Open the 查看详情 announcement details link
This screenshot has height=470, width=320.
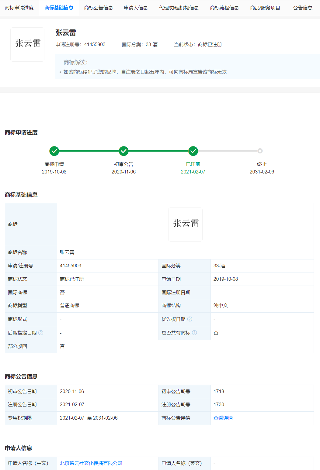tap(223, 418)
